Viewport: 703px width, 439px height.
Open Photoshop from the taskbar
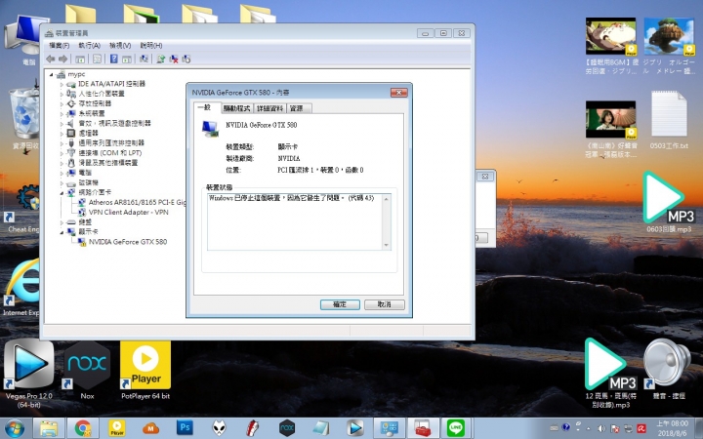(x=185, y=428)
